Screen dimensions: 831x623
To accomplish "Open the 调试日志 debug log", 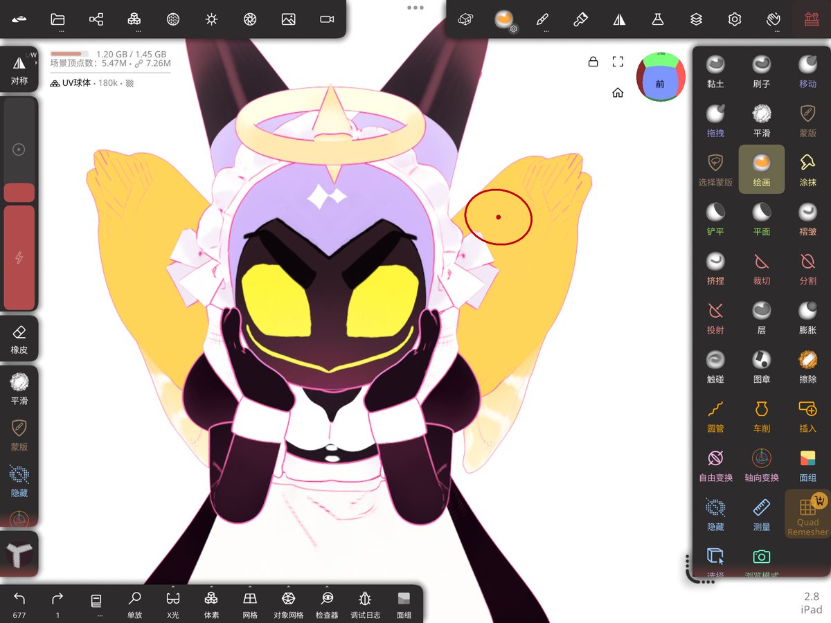I will click(x=365, y=604).
